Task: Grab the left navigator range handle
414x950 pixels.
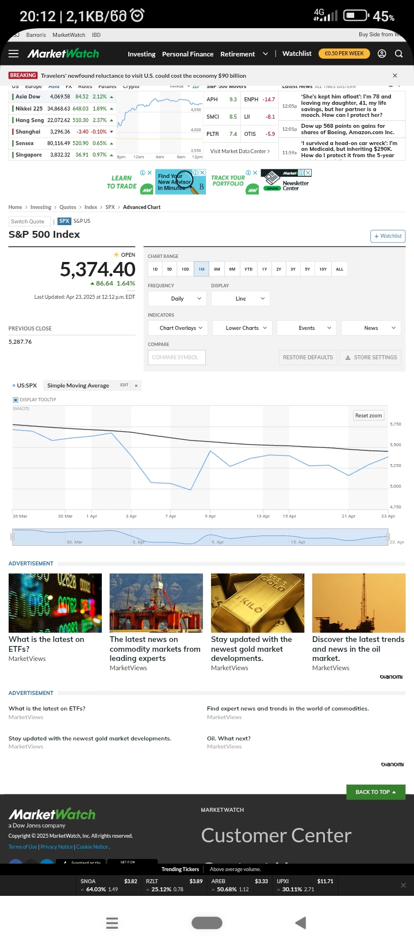Action: coord(12,537)
